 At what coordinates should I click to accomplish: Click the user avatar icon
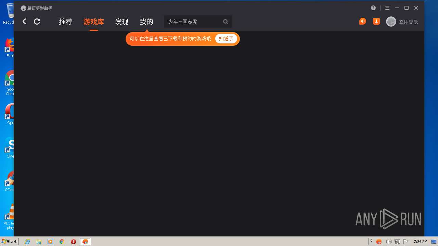(x=391, y=22)
